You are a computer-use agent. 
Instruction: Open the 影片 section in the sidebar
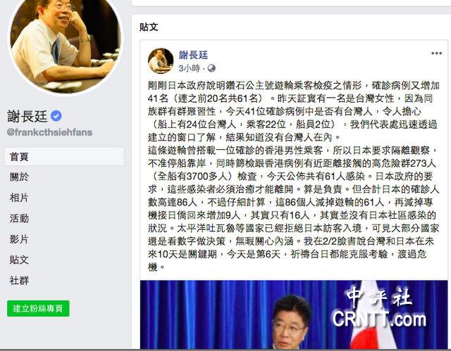tap(19, 239)
